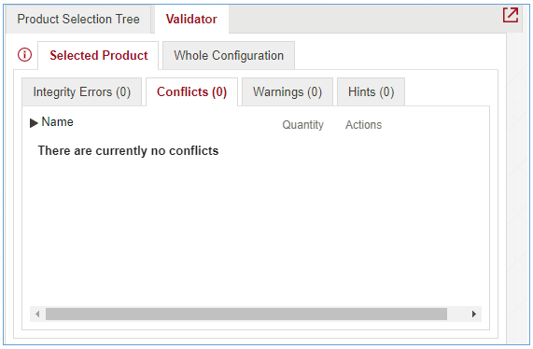Click the scrollbar track right of thumb

click(456, 314)
